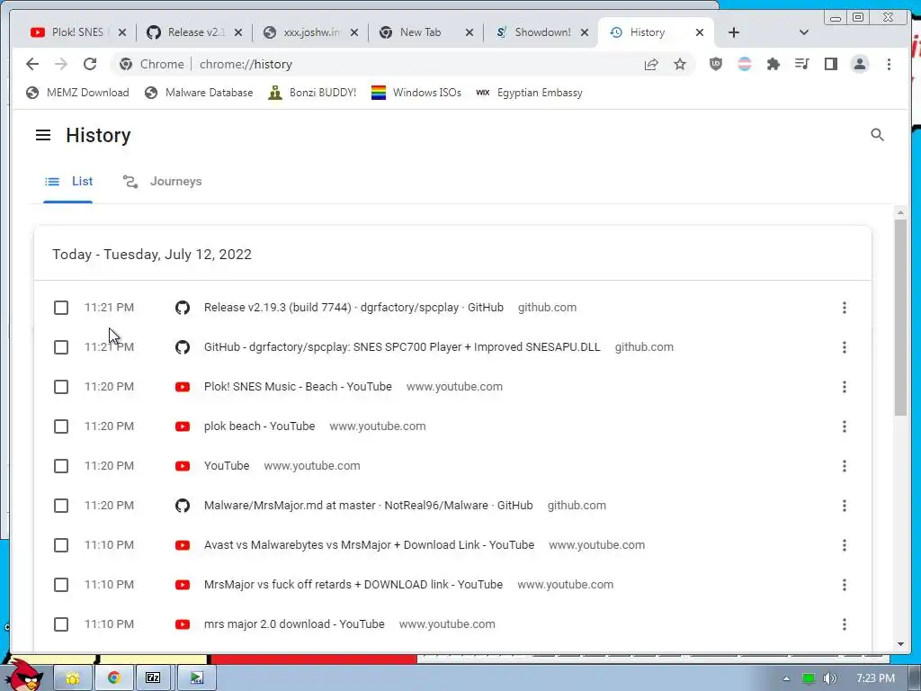Close the Release v2.1 GitHub tab
Image resolution: width=921 pixels, height=691 pixels.
(237, 32)
